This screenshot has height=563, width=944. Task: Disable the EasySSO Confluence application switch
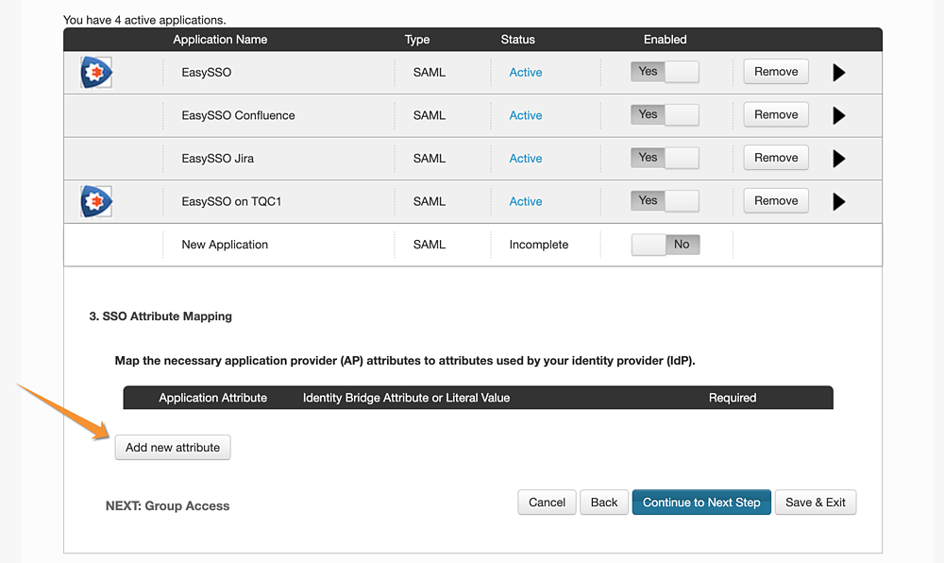pyautogui.click(x=665, y=114)
